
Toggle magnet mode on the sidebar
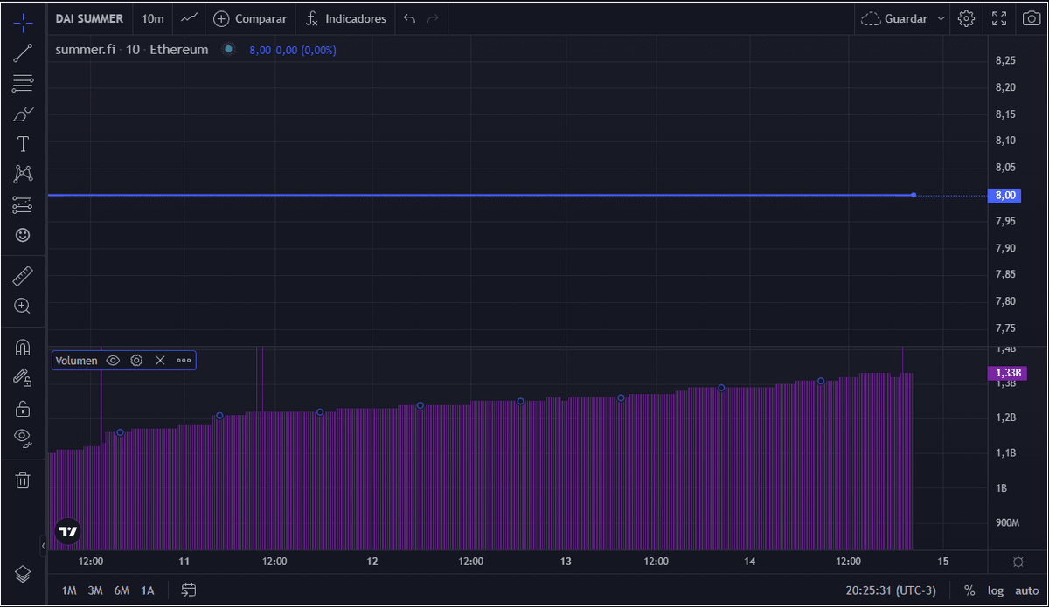23,348
